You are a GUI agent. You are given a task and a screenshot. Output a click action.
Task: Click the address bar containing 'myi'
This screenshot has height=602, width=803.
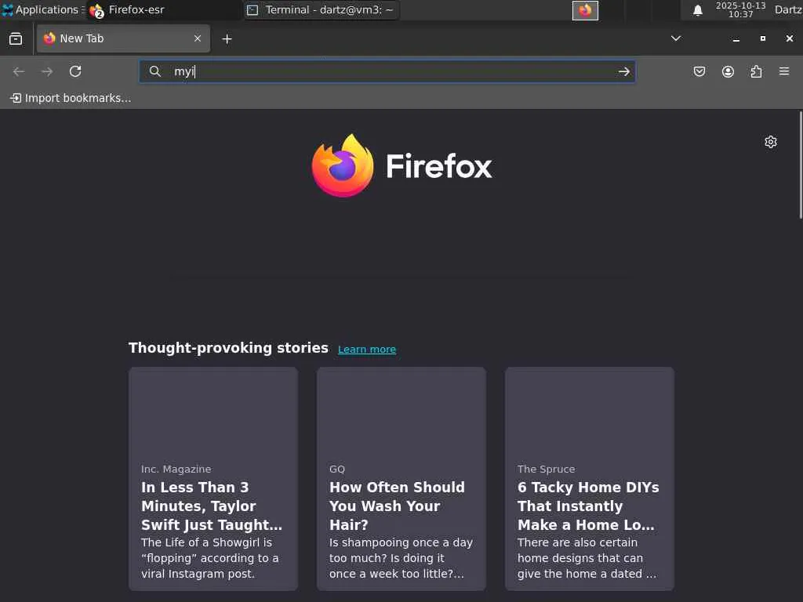[x=387, y=71]
